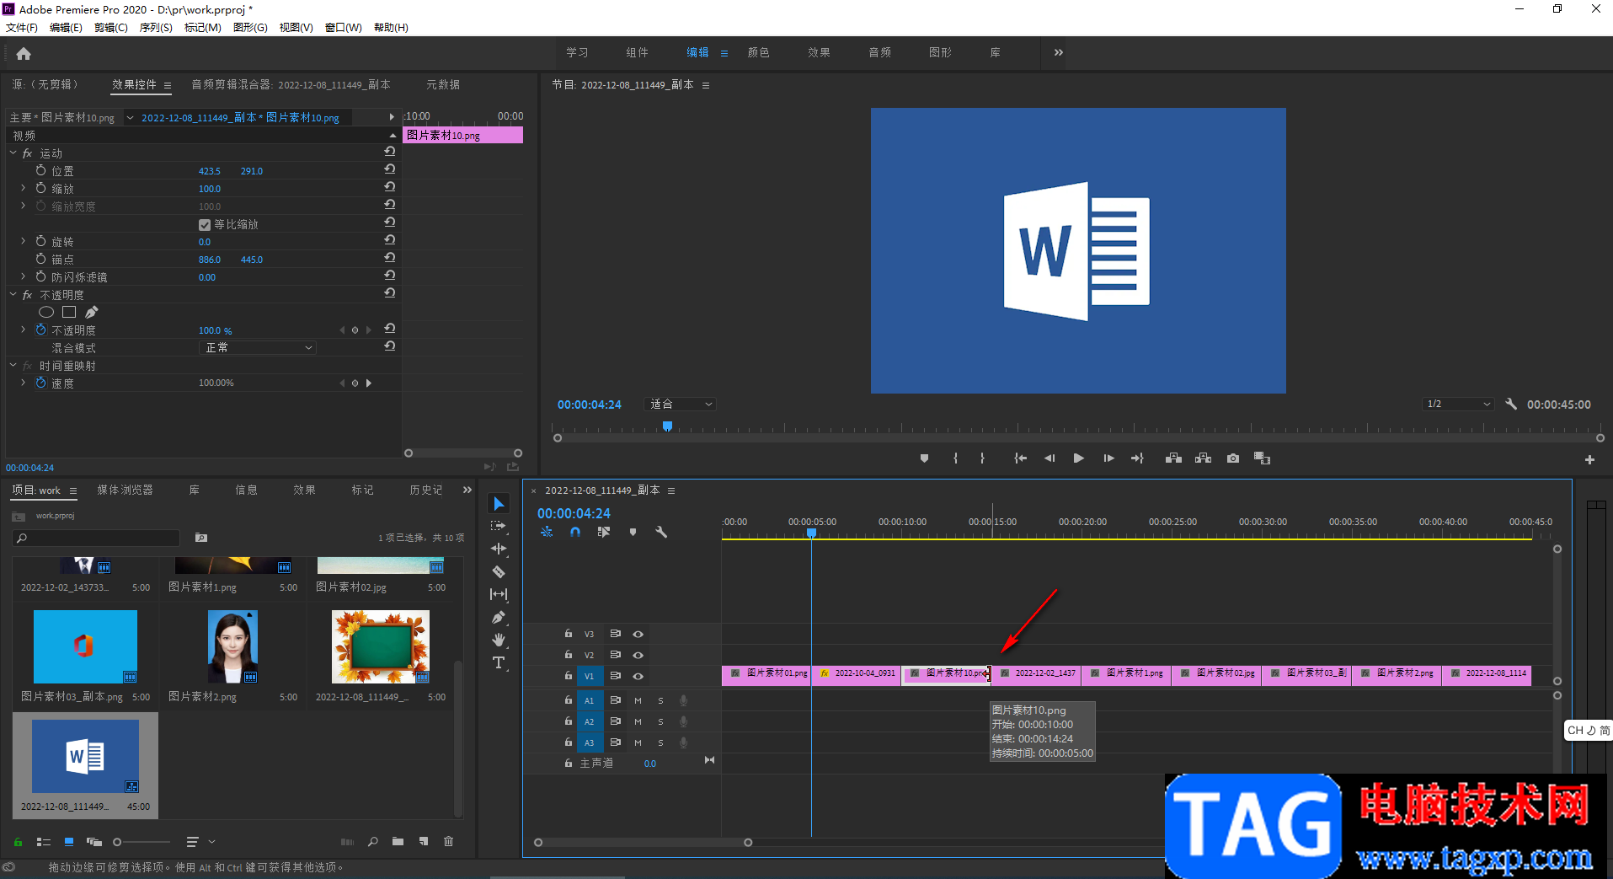The width and height of the screenshot is (1613, 879).
Task: Open timeline display settings wrench
Action: 661,532
